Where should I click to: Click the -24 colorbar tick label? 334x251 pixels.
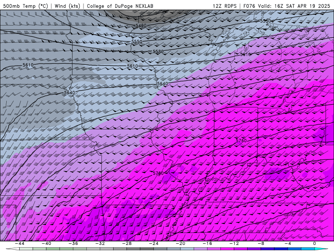tap(154, 243)
